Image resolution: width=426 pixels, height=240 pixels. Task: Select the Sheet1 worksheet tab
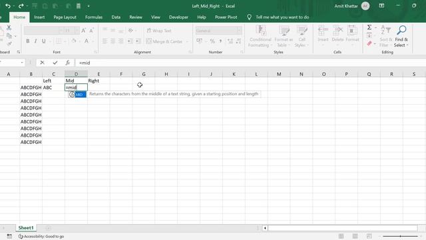click(26, 228)
